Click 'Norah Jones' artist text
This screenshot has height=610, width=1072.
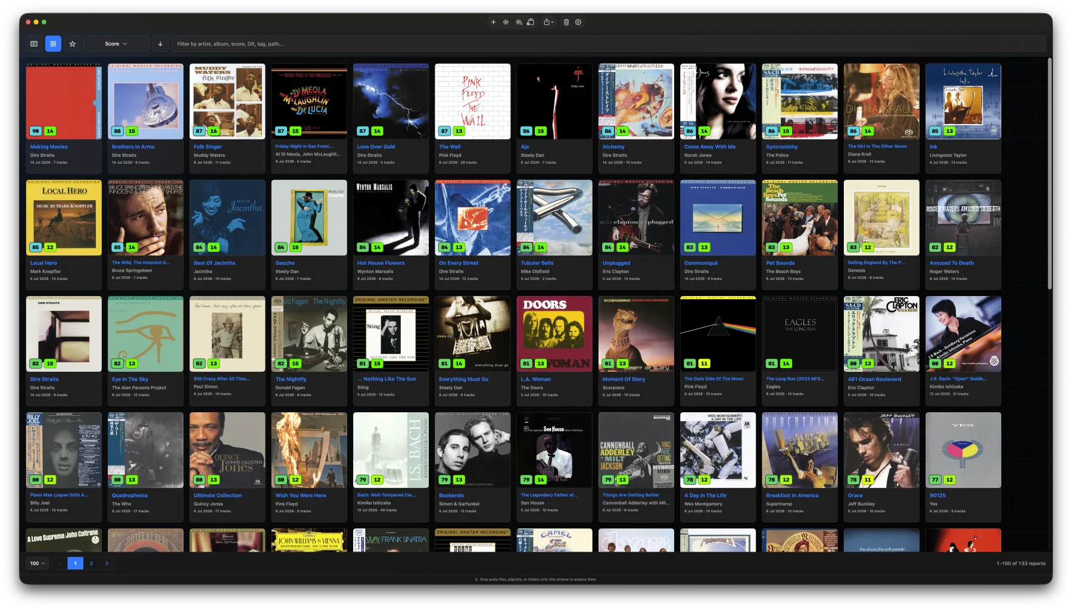(x=698, y=155)
